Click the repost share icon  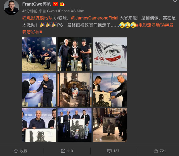(x=63, y=151)
